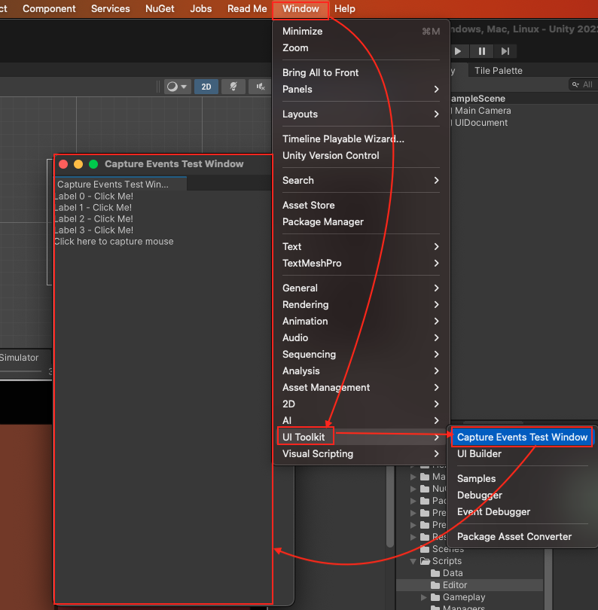Collapse the Scripts folder arrow

(x=413, y=561)
